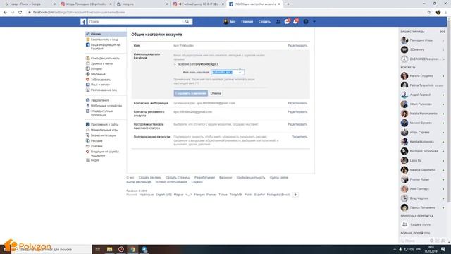Open Конфиденциальность settings in sidebar
Screen dimensions: 451x254
point(106,58)
